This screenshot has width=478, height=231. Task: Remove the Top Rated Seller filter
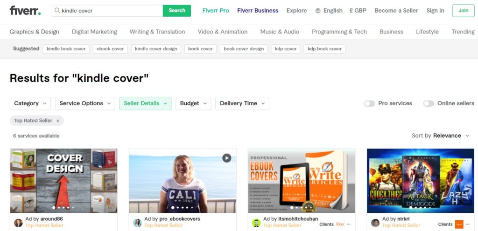[58, 121]
